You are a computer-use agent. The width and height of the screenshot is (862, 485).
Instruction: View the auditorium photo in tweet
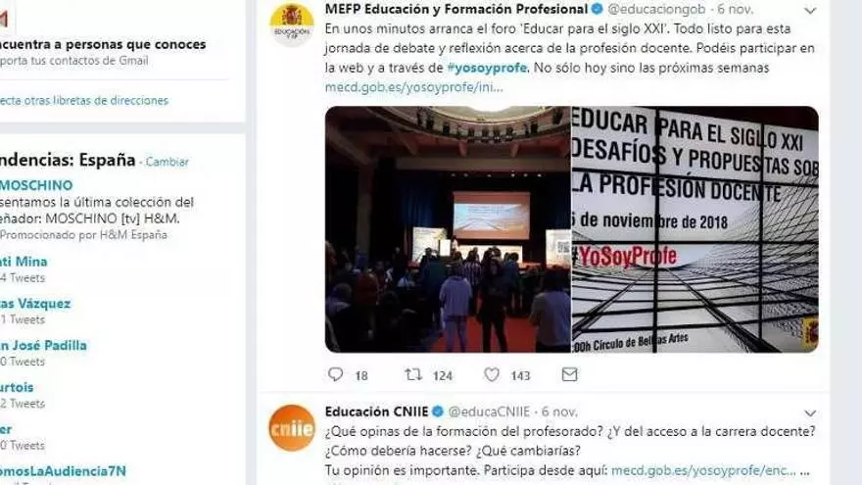pyautogui.click(x=448, y=229)
